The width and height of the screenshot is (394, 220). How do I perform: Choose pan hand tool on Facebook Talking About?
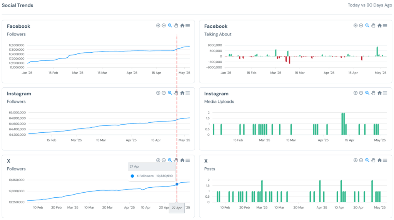click(373, 26)
